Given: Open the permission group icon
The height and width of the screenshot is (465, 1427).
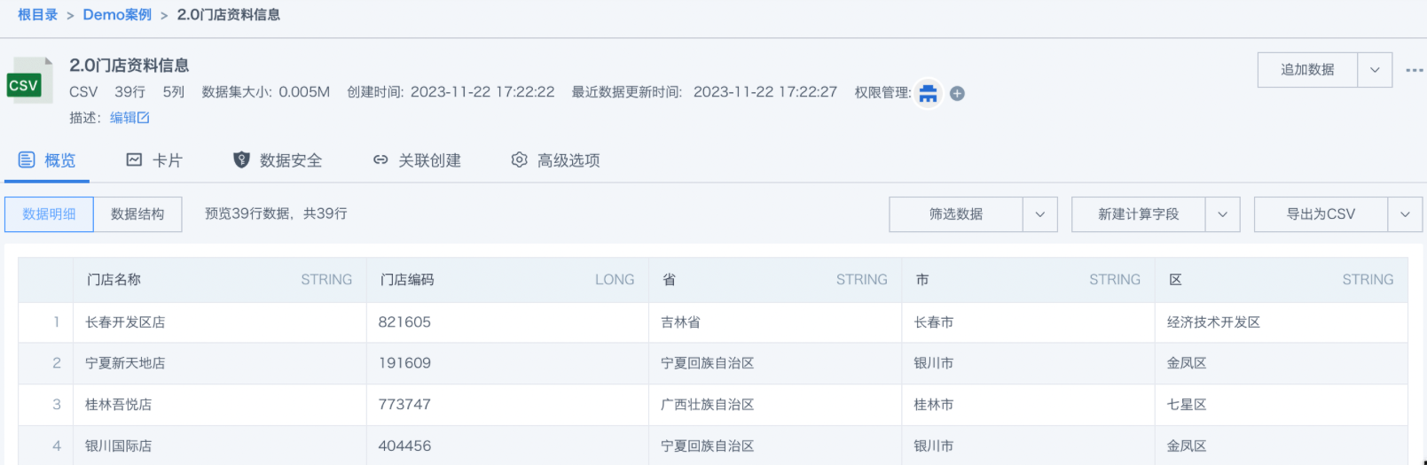Looking at the screenshot, I should point(928,93).
